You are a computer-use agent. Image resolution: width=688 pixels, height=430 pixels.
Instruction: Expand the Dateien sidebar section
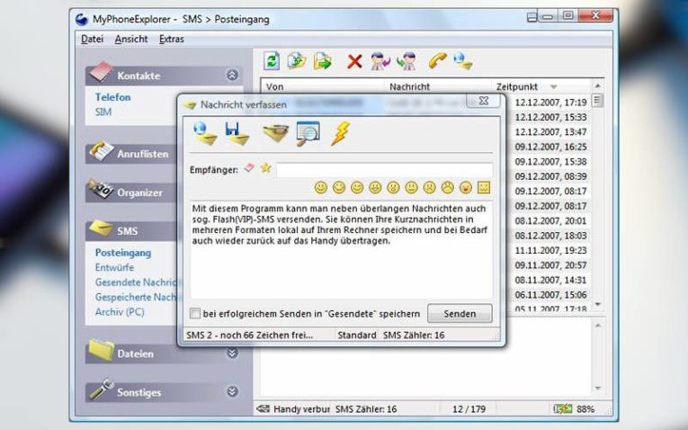tap(232, 353)
